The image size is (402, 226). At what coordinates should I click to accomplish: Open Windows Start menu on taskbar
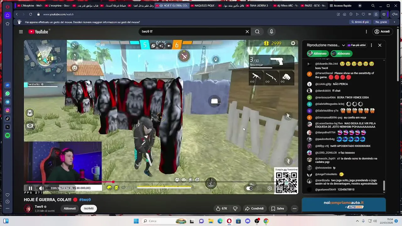click(136, 221)
